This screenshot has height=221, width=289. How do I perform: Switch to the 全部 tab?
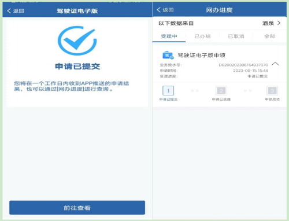click(x=269, y=36)
